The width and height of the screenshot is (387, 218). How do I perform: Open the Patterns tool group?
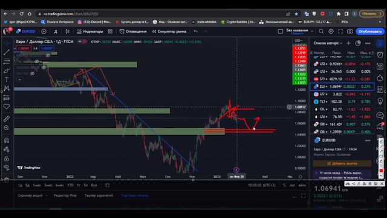point(7,88)
